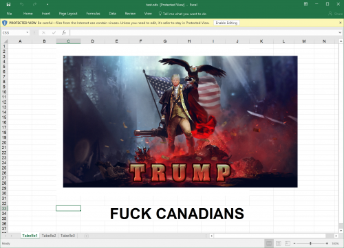This screenshot has width=344, height=248.
Task: Open the Data ribbon tab
Action: (113, 14)
